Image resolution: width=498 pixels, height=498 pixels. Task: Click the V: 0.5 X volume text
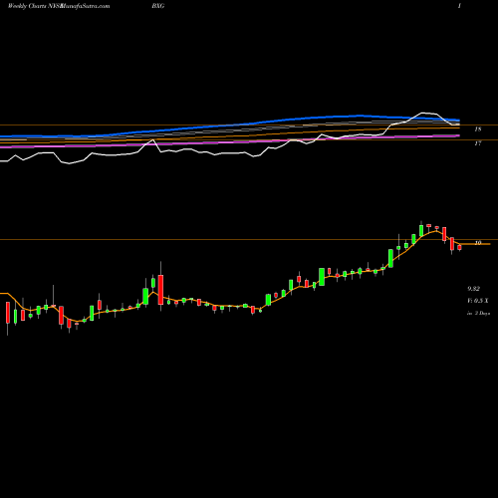click(x=478, y=301)
